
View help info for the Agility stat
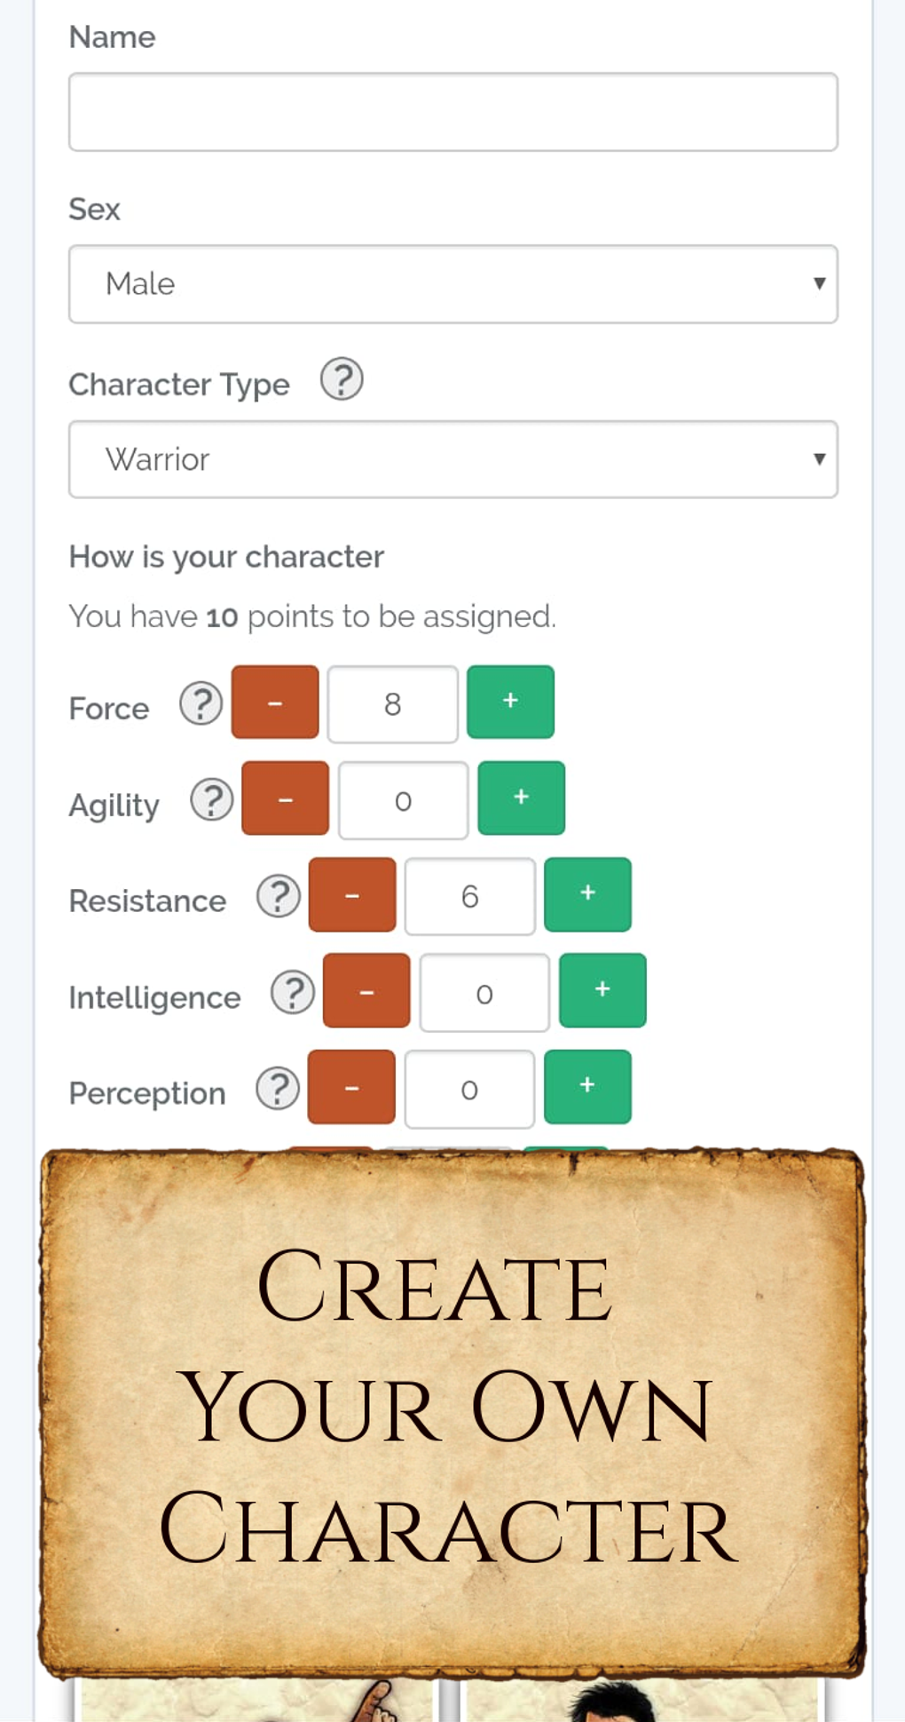[x=211, y=800]
